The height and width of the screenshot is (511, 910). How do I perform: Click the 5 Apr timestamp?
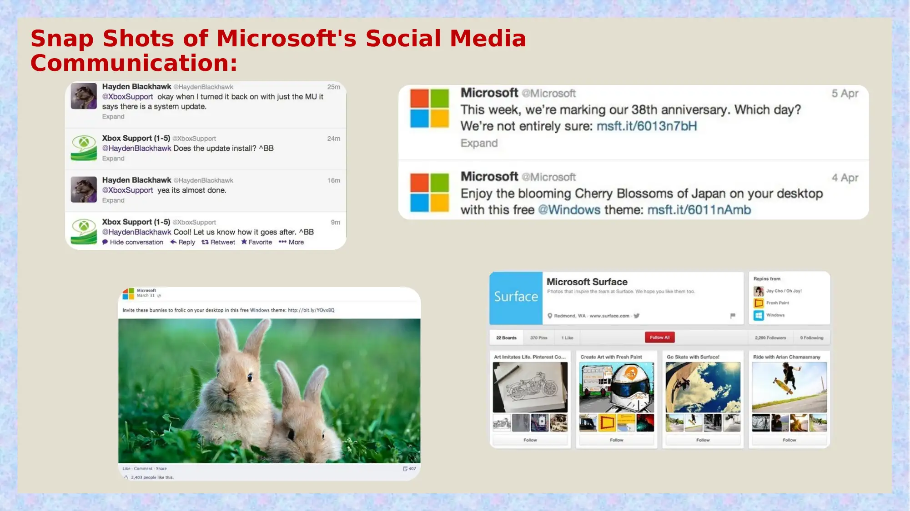pyautogui.click(x=845, y=93)
